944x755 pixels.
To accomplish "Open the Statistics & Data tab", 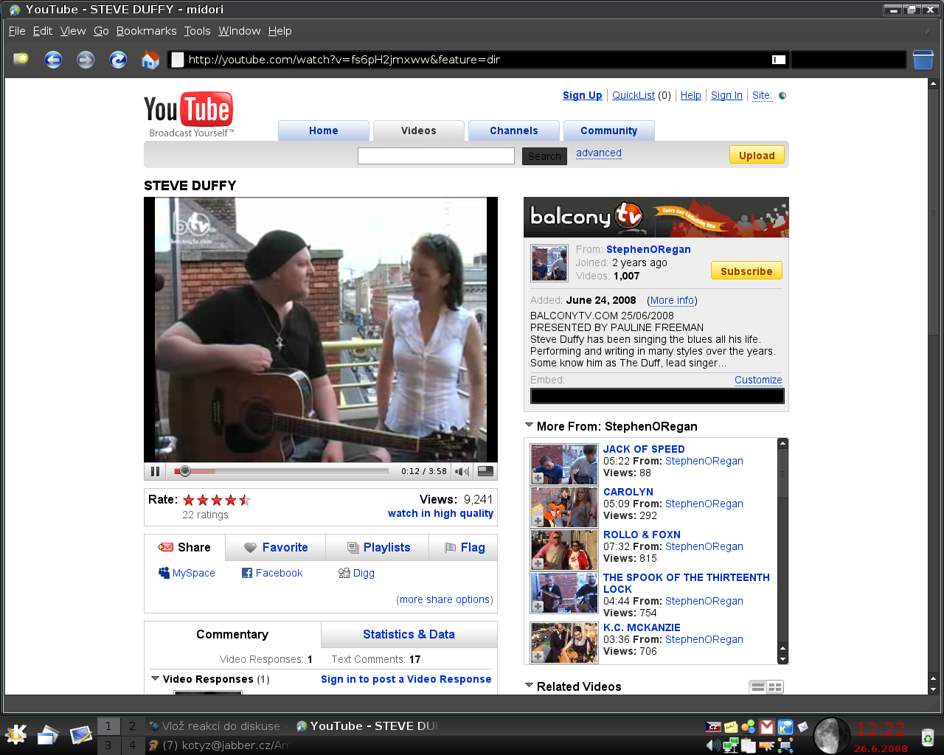I will point(409,634).
